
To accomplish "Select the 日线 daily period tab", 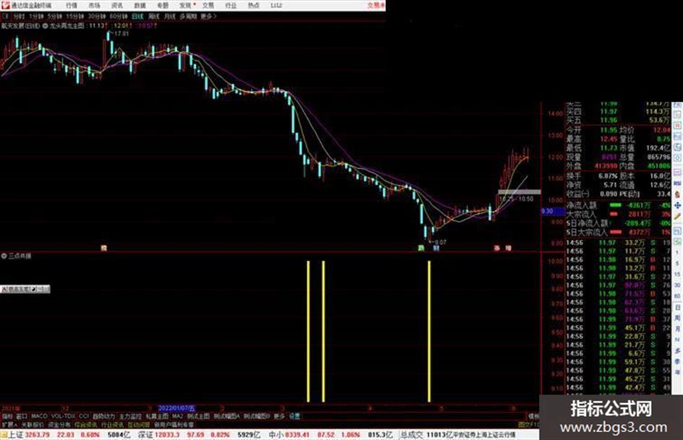I will click(x=137, y=17).
